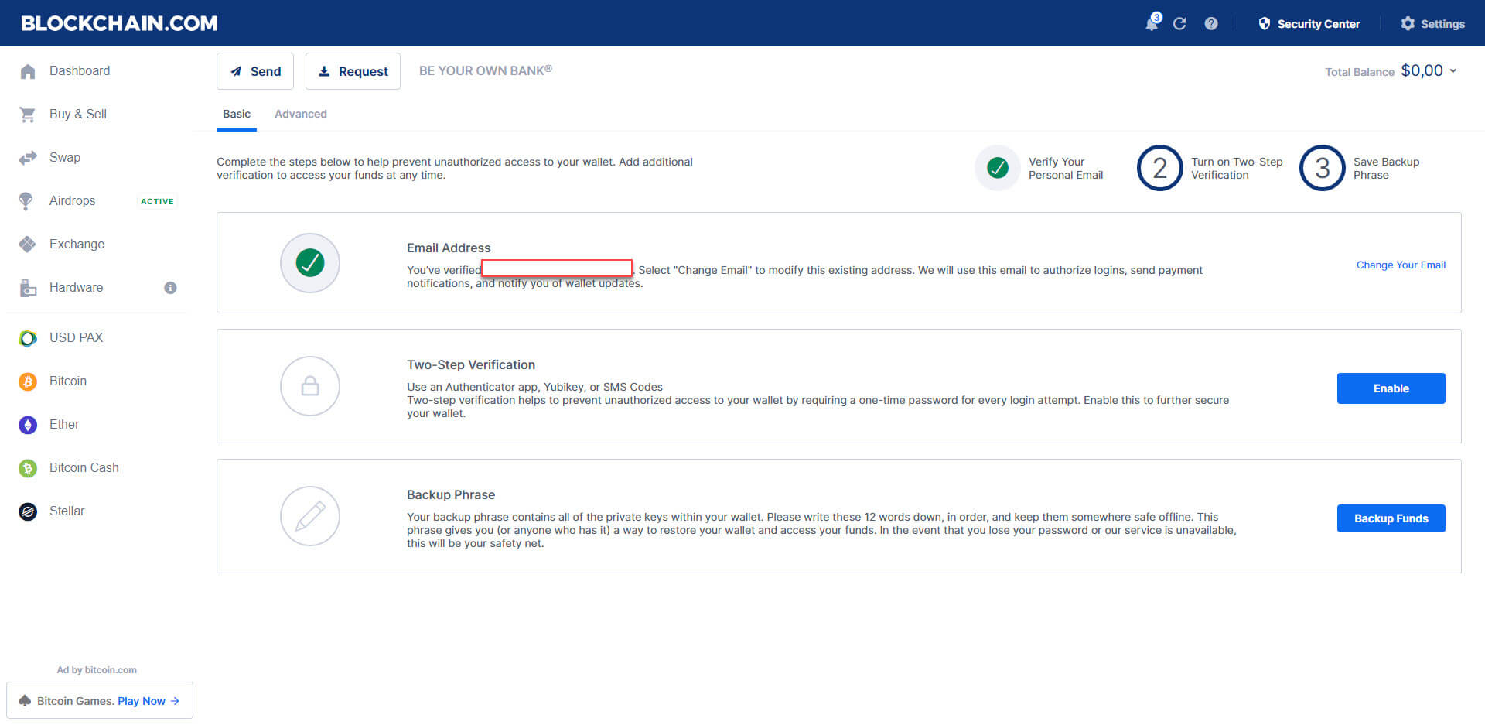The height and width of the screenshot is (725, 1485).
Task: Expand the Total Balance dropdown arrow
Action: [1453, 71]
